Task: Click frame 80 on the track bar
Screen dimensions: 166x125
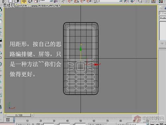Action: (x=121, y=121)
